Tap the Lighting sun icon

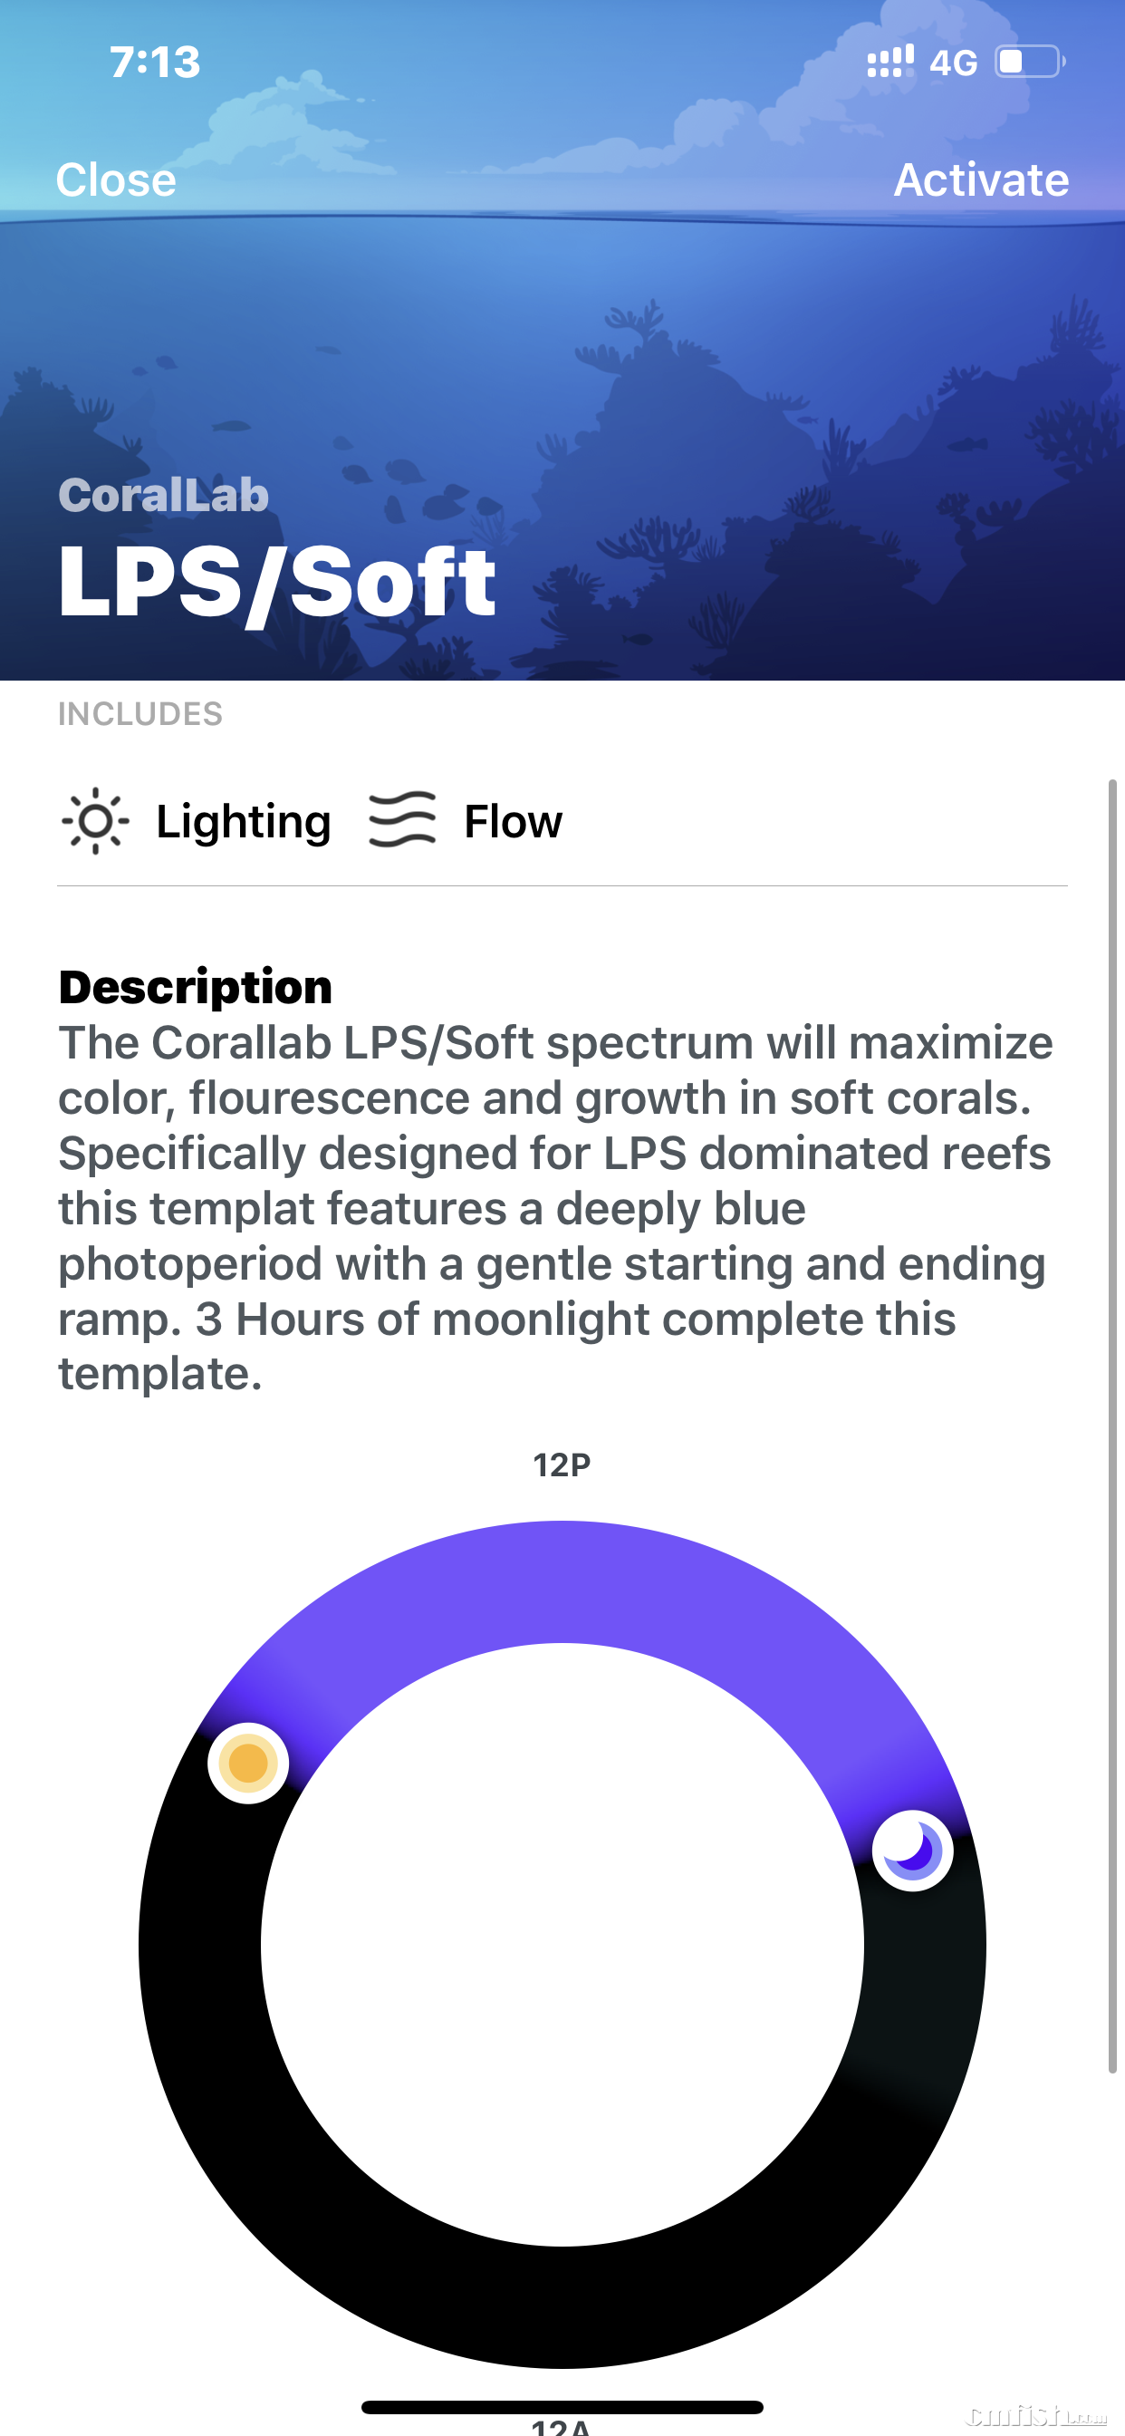coord(94,821)
